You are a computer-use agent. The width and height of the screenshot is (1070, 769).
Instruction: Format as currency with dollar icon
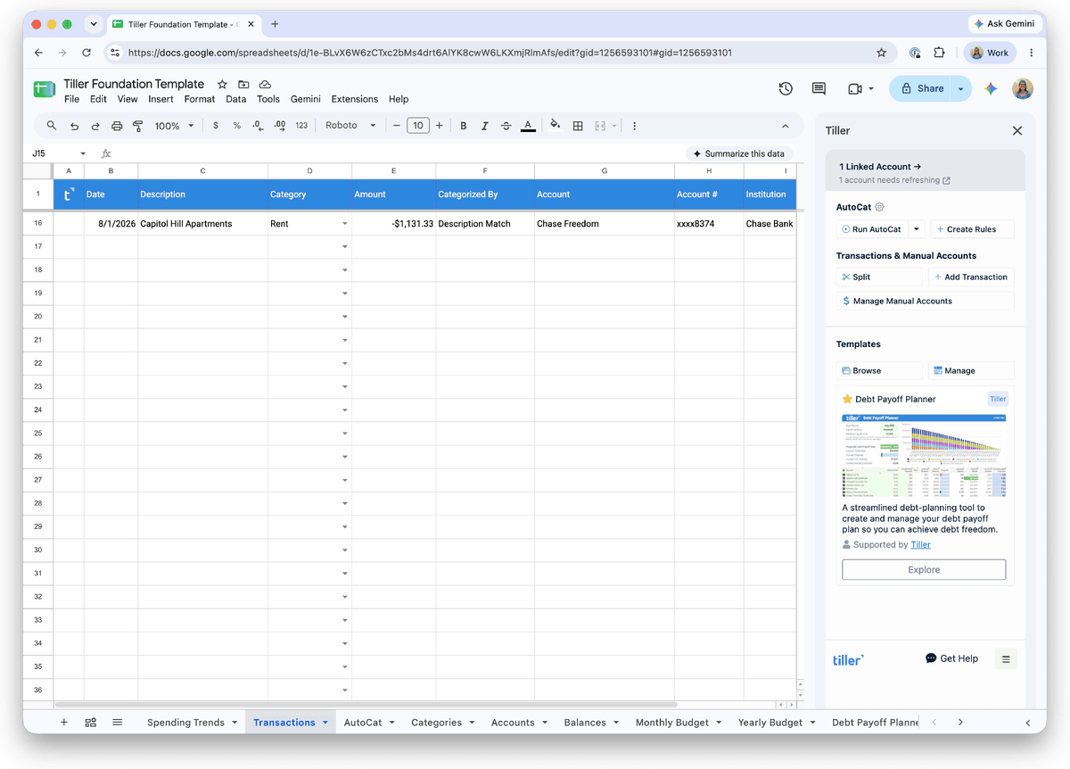coord(216,126)
